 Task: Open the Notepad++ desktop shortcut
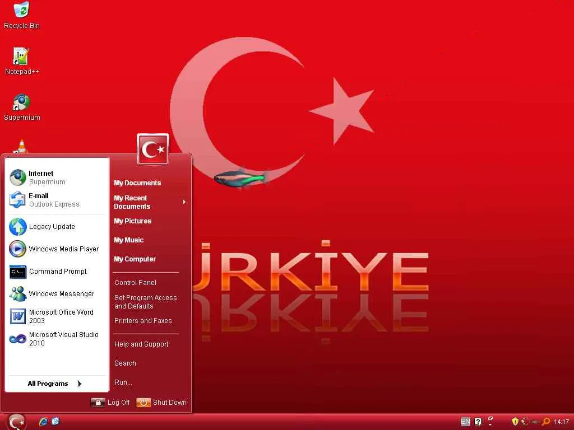pyautogui.click(x=22, y=61)
